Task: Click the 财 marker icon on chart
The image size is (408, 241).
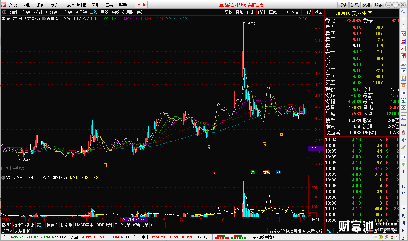Action: tap(278, 173)
